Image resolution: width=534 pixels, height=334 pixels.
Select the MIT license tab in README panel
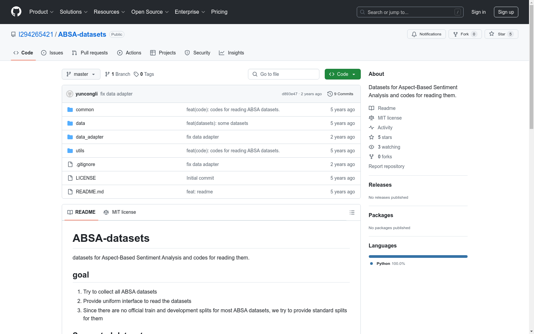pyautogui.click(x=120, y=212)
